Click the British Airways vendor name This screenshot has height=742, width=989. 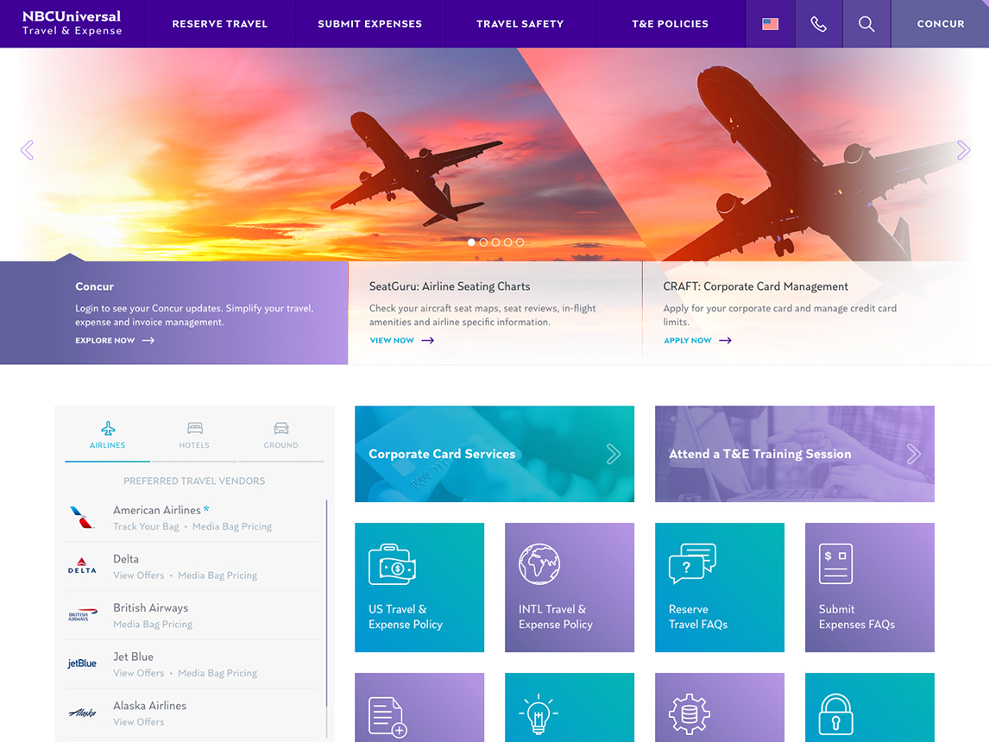click(x=151, y=607)
